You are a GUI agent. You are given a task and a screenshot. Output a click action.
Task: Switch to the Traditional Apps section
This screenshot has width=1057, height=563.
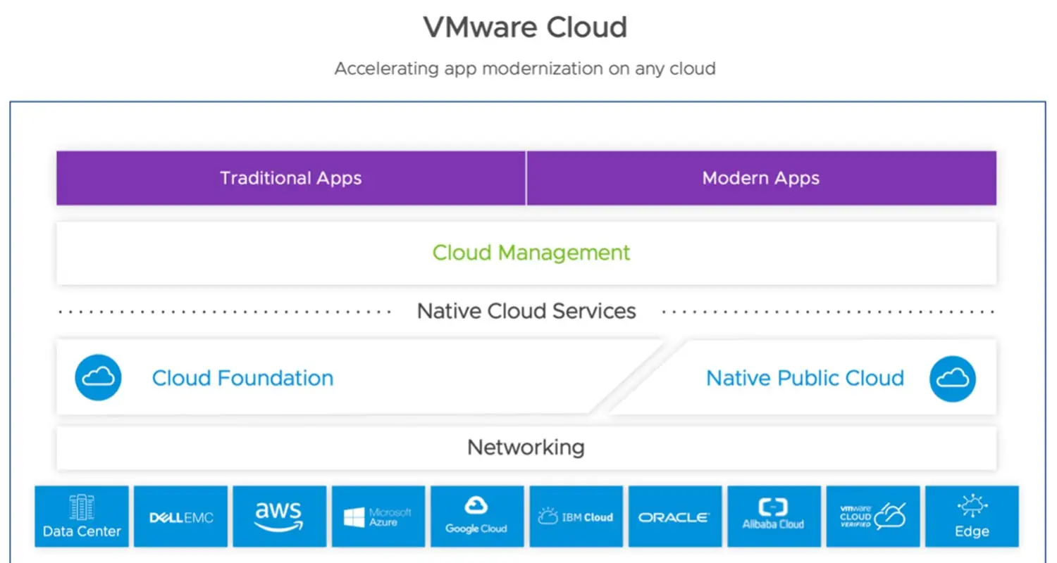tap(290, 178)
